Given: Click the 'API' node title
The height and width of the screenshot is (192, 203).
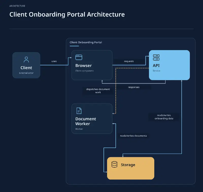Looking at the screenshot, I should pos(156,66).
